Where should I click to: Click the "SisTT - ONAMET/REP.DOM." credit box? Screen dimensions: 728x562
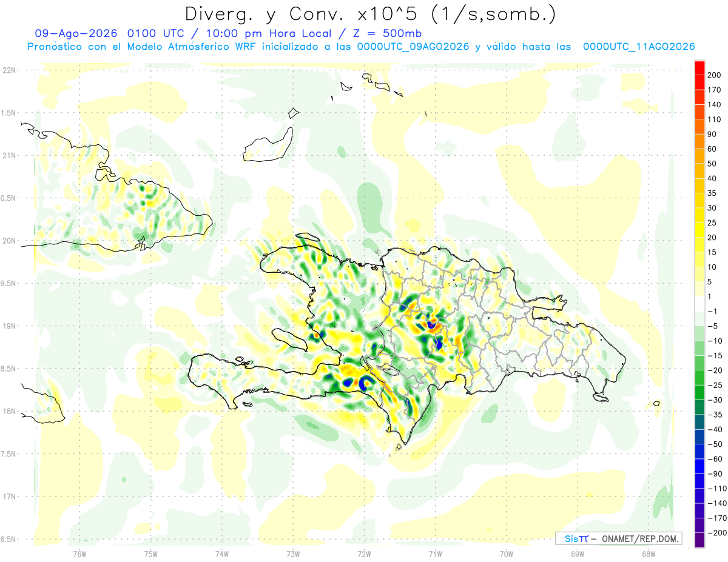(x=619, y=538)
